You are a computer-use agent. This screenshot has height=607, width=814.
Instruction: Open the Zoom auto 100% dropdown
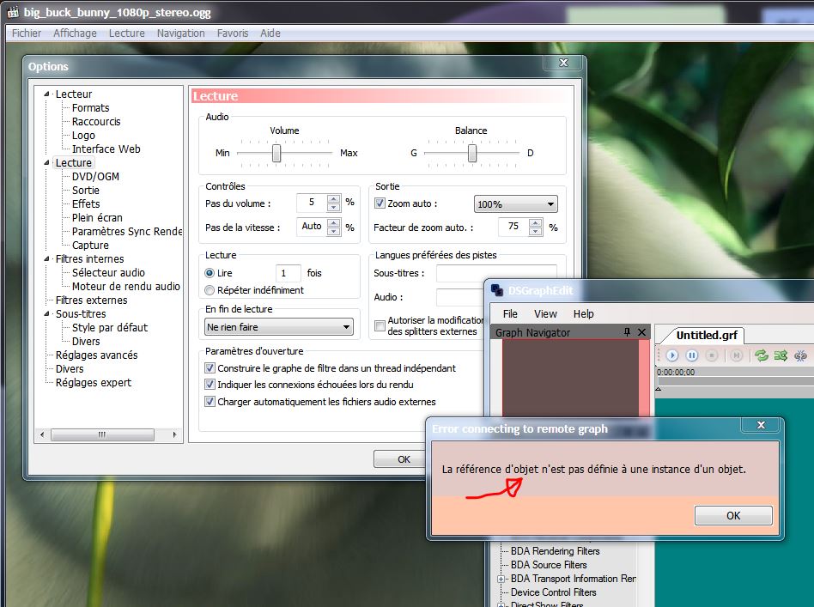point(515,204)
